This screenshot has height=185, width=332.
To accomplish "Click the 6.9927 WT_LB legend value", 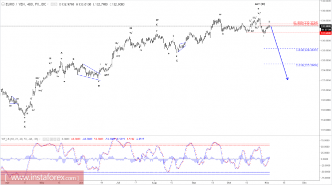I will [140, 139].
